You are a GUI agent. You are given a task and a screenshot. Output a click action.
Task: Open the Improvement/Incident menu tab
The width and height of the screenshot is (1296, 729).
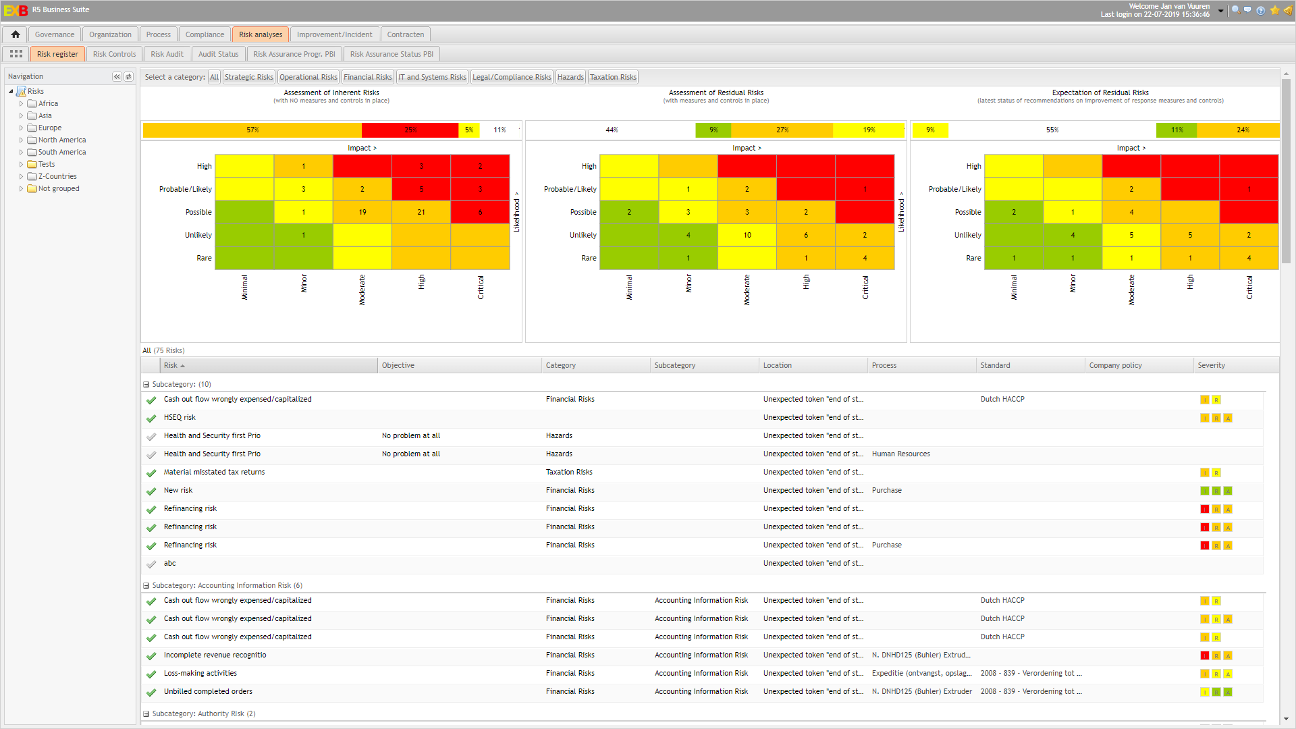click(334, 34)
